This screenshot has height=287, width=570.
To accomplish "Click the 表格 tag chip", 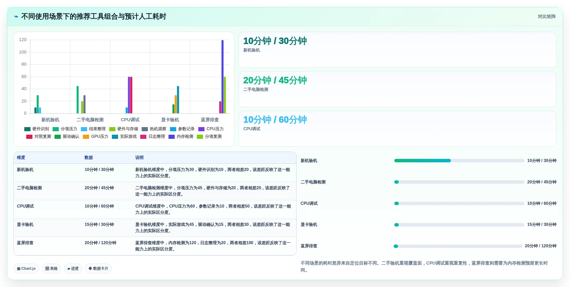I will 51,268.
